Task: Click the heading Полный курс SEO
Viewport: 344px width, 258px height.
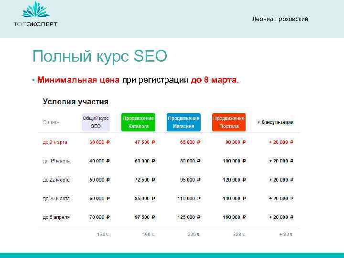Action: click(100, 56)
